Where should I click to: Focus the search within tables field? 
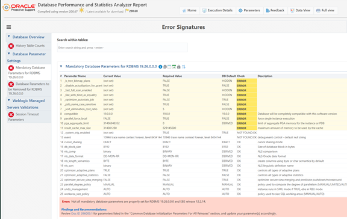(x=122, y=48)
